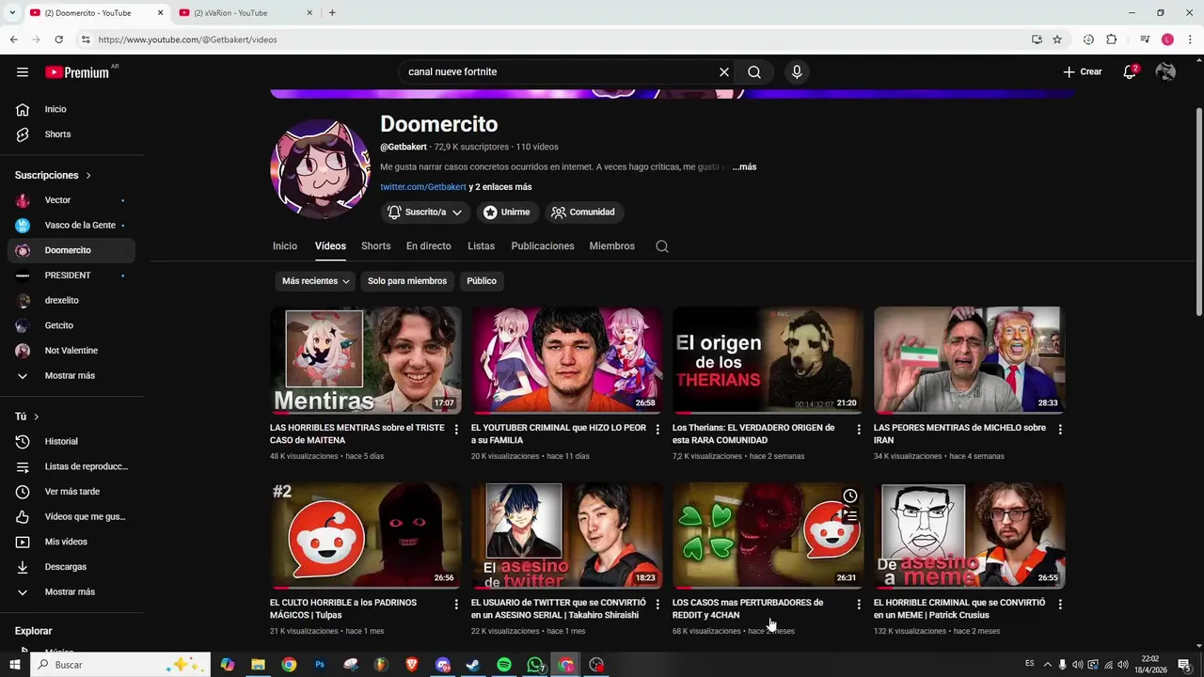This screenshot has width=1204, height=677.
Task: Open account avatar menu
Action: pyautogui.click(x=1165, y=71)
